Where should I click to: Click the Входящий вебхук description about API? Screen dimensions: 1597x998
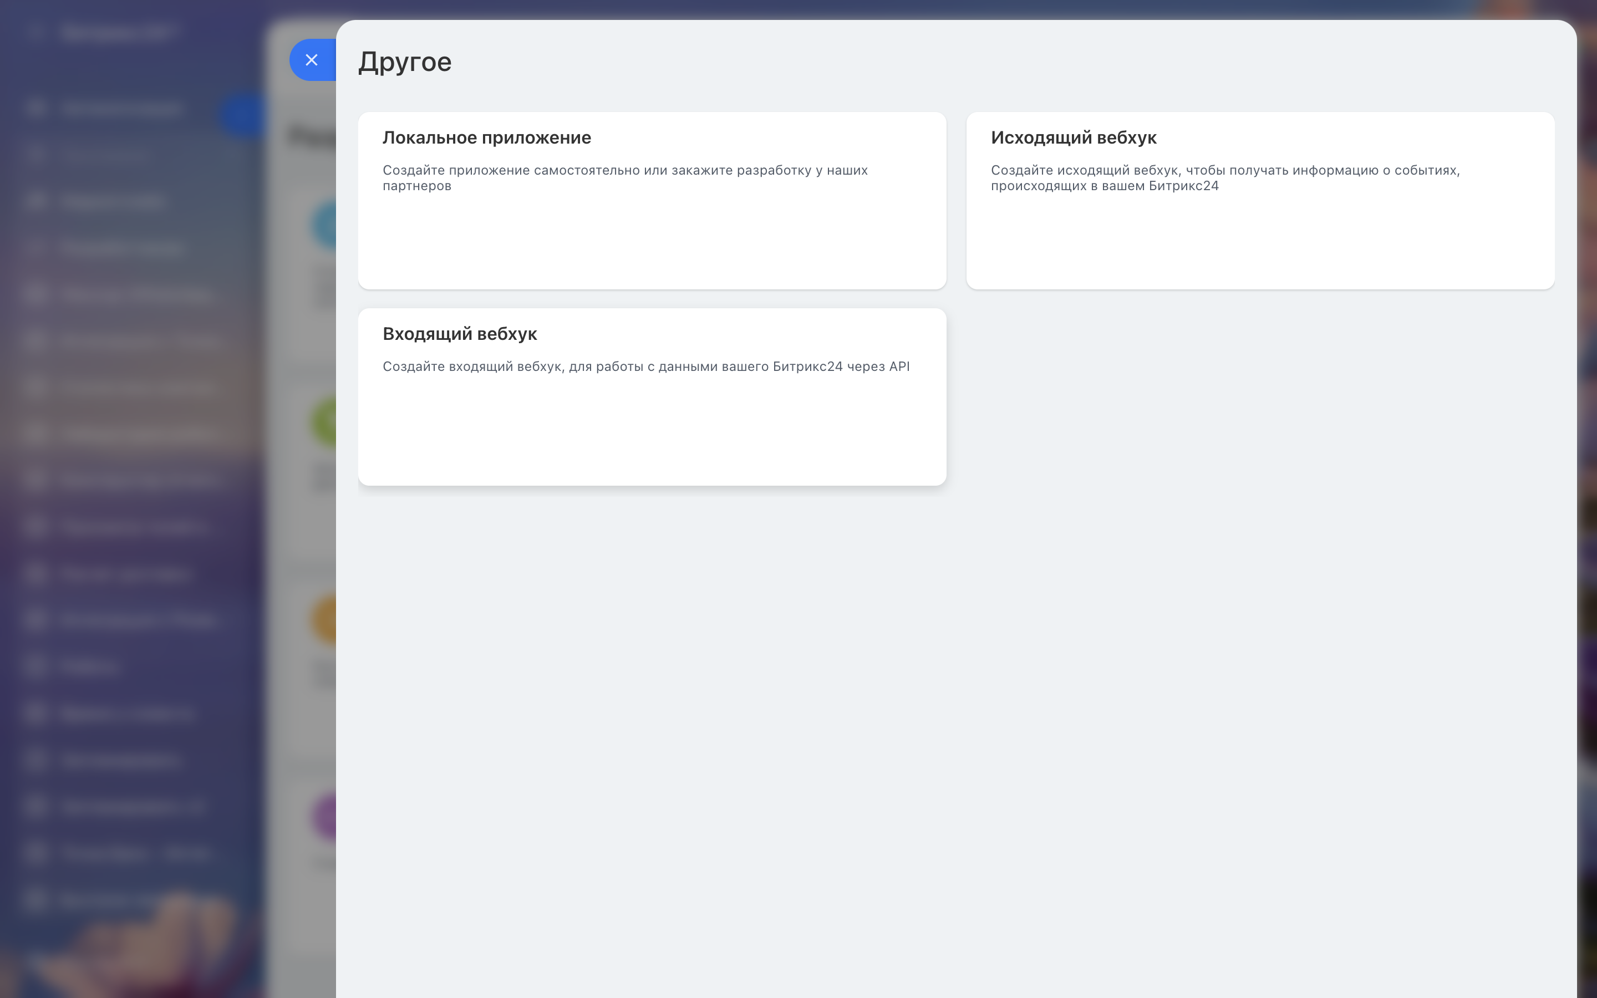(x=645, y=366)
